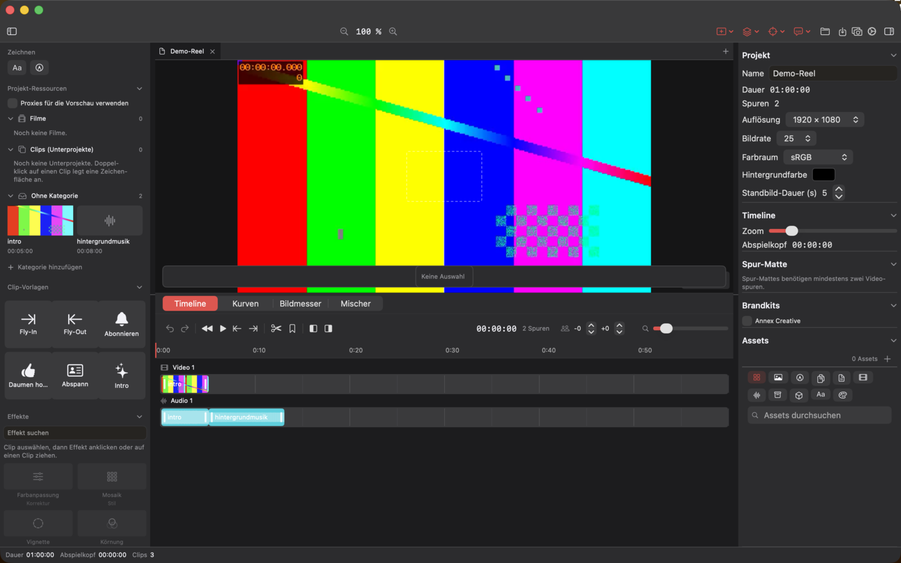Filter assets by color palette icon
Screen dimensions: 901x563
(x=842, y=395)
